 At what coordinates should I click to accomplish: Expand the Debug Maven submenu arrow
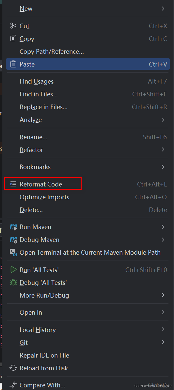point(163,240)
